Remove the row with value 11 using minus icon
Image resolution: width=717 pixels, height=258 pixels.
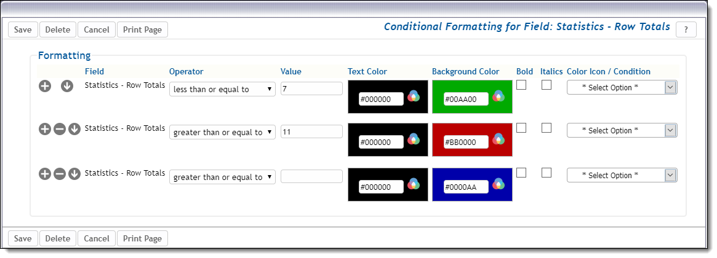click(x=60, y=129)
